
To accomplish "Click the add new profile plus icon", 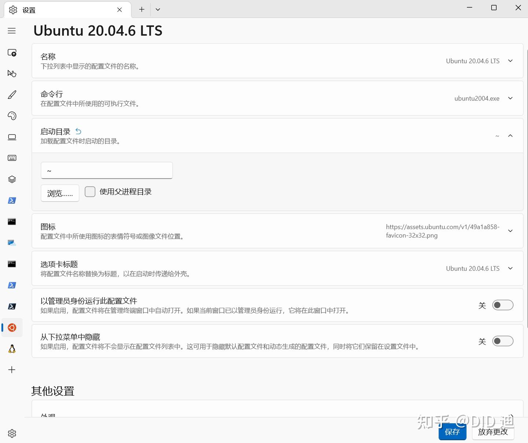I will 12,369.
